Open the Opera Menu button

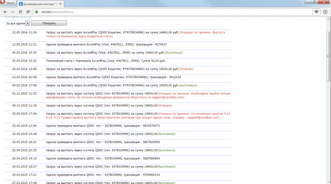[x=8, y=3]
